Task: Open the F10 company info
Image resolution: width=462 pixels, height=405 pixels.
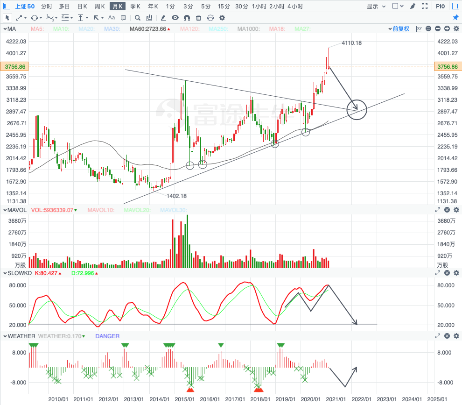Action: tap(440, 6)
